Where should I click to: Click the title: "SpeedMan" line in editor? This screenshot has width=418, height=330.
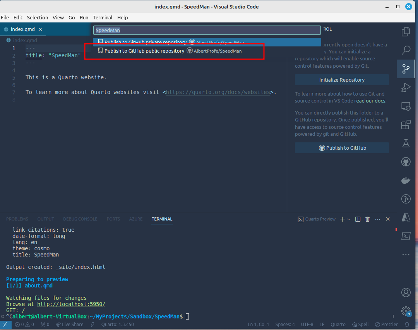pyautogui.click(x=53, y=55)
